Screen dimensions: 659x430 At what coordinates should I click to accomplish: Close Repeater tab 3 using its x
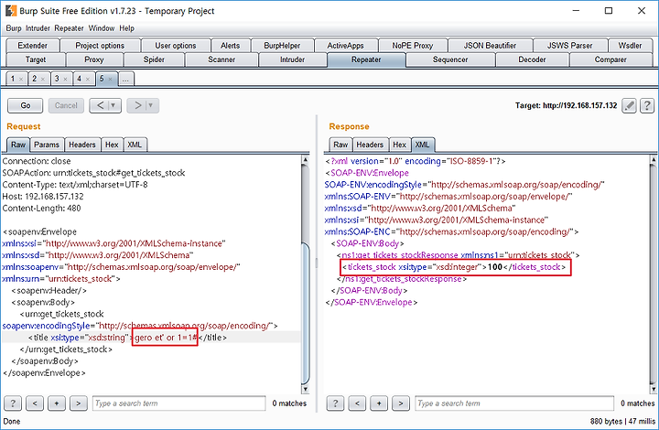click(65, 79)
